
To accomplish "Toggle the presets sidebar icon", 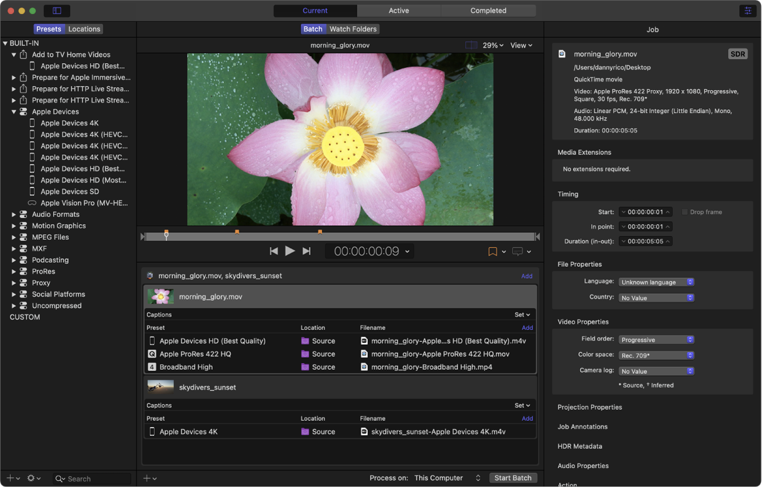I will (57, 11).
